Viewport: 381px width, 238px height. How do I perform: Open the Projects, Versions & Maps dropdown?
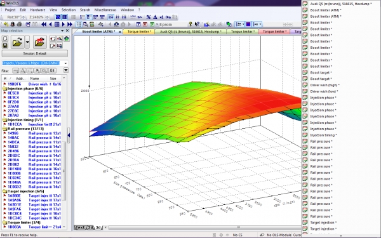[65, 63]
